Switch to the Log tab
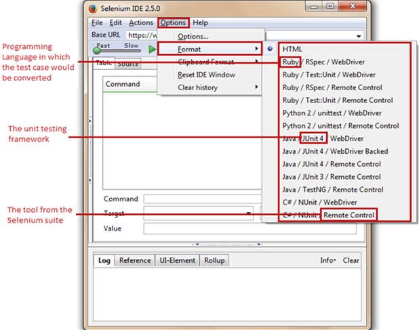The height and width of the screenshot is (330, 419). (x=104, y=260)
